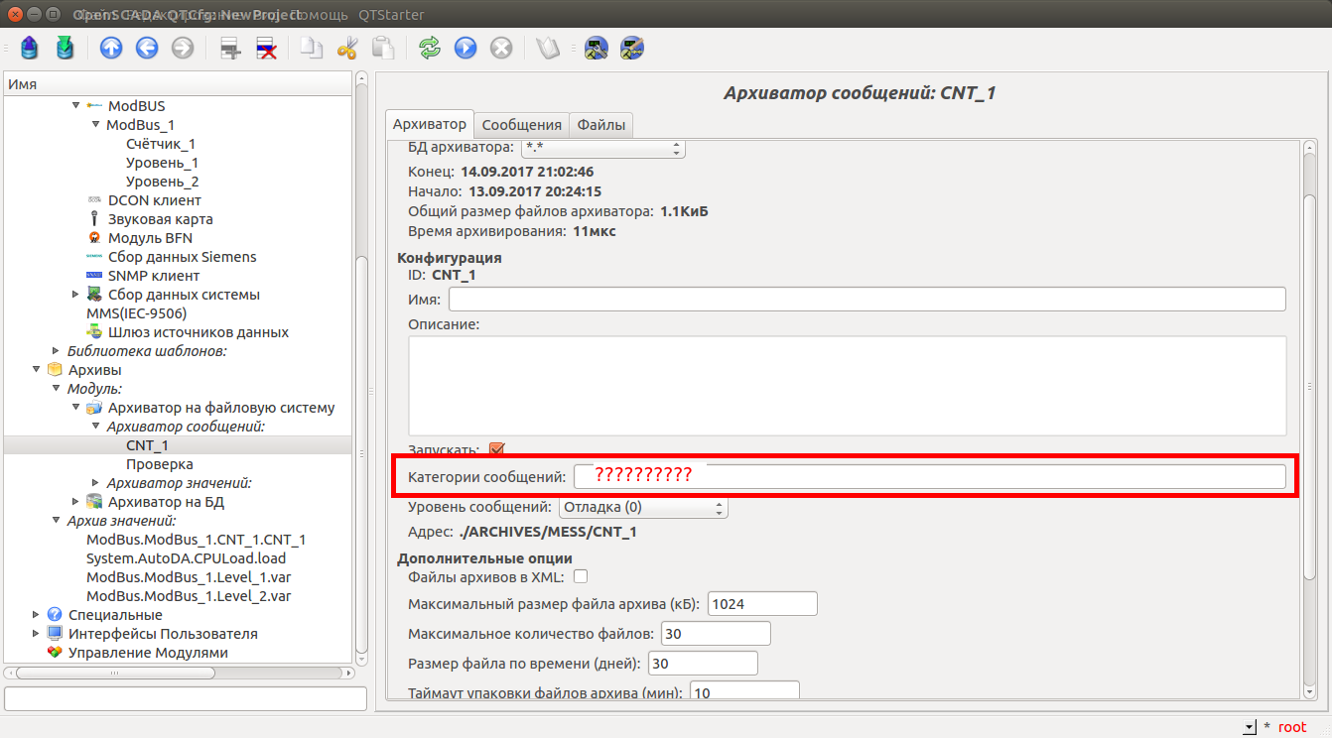Enable the Файлы архивов в XML checkbox
Viewport: 1332px width, 738px height.
(x=581, y=576)
